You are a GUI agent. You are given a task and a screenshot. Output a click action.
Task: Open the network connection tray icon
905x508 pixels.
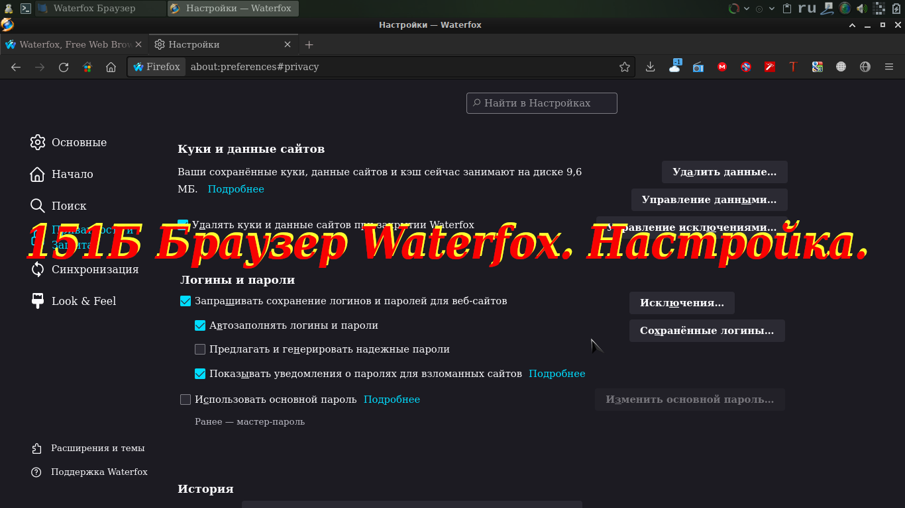(x=827, y=9)
